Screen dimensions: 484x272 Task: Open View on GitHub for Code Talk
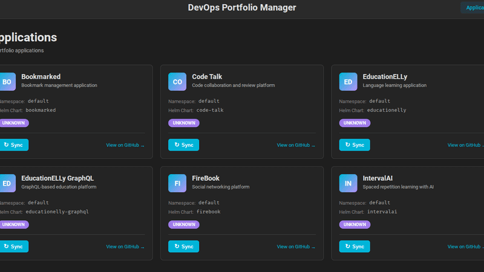pyautogui.click(x=296, y=145)
